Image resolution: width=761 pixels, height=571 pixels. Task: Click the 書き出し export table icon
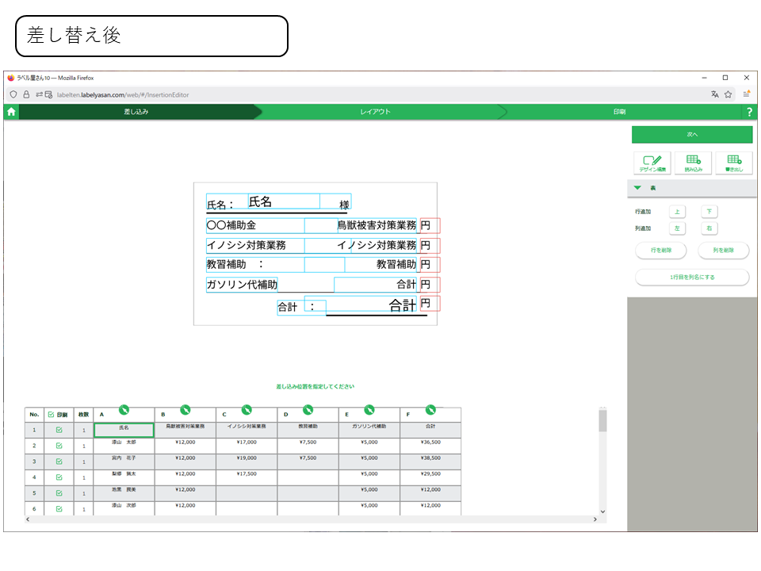tap(733, 163)
